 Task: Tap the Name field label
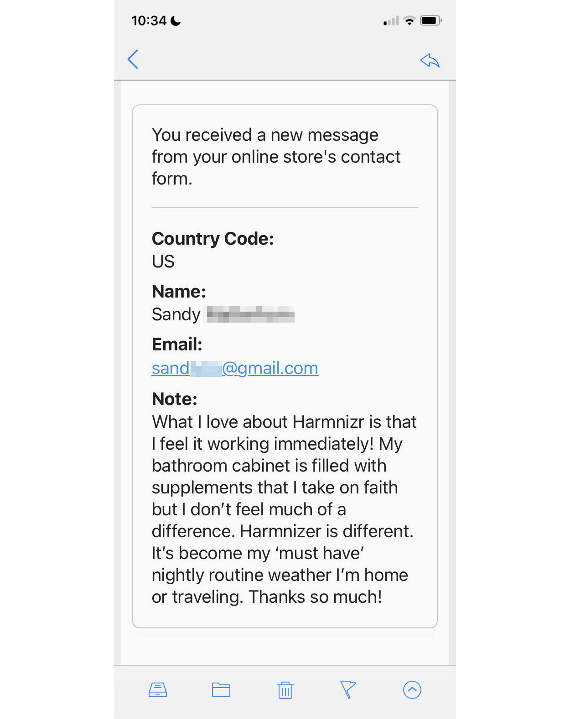(179, 292)
